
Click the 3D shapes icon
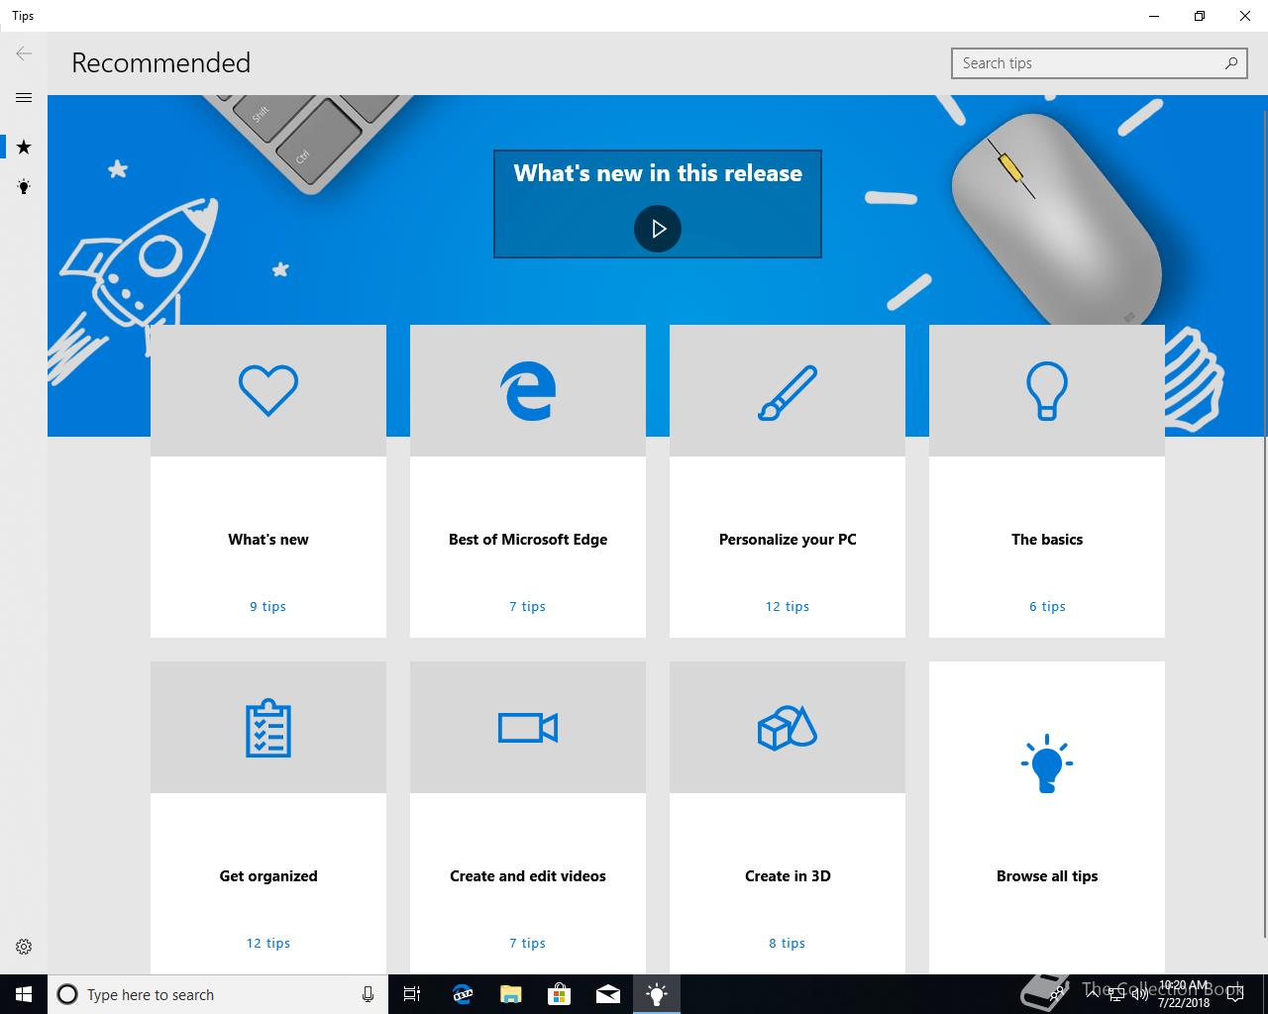tap(788, 728)
